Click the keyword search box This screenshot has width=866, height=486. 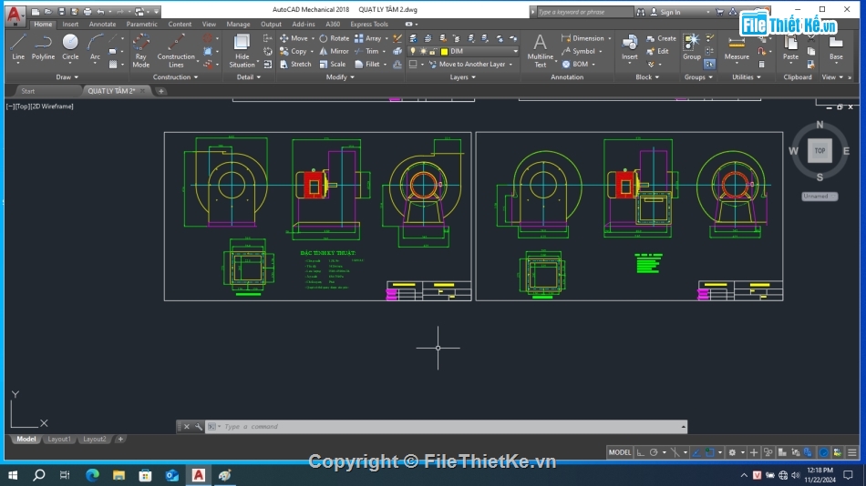584,12
